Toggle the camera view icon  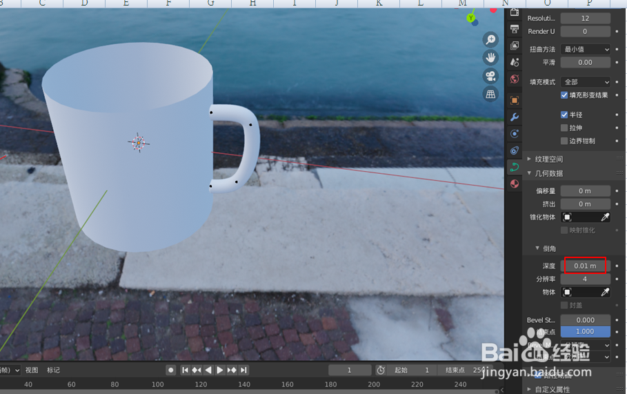coord(490,76)
